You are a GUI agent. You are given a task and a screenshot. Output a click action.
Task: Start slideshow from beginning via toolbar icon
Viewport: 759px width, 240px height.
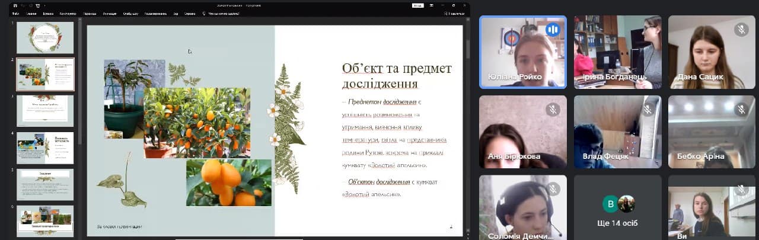[x=38, y=5]
